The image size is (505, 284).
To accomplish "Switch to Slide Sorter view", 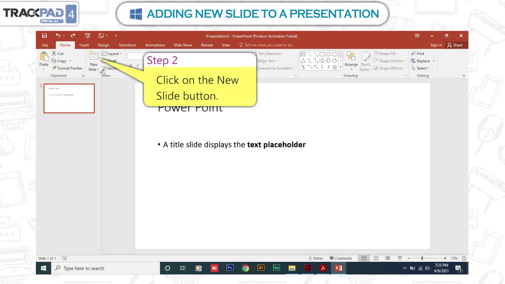I will click(376, 258).
